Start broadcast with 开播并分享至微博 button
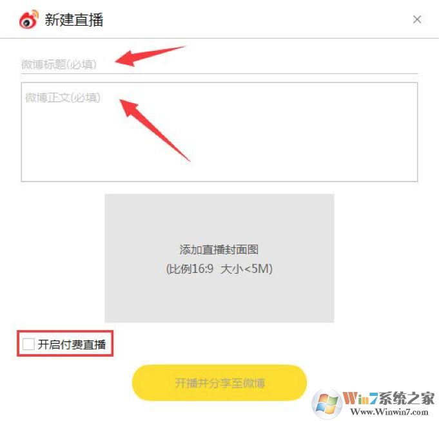Viewport: 439px width, 421px height. pos(219,382)
